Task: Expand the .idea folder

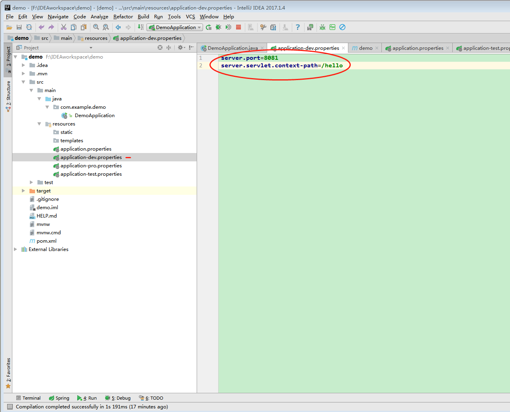Action: tap(23, 65)
